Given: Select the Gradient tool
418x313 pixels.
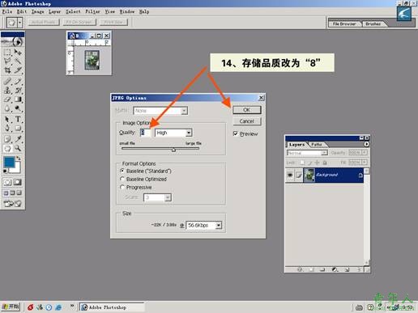Looking at the screenshot, I should click(18, 99).
